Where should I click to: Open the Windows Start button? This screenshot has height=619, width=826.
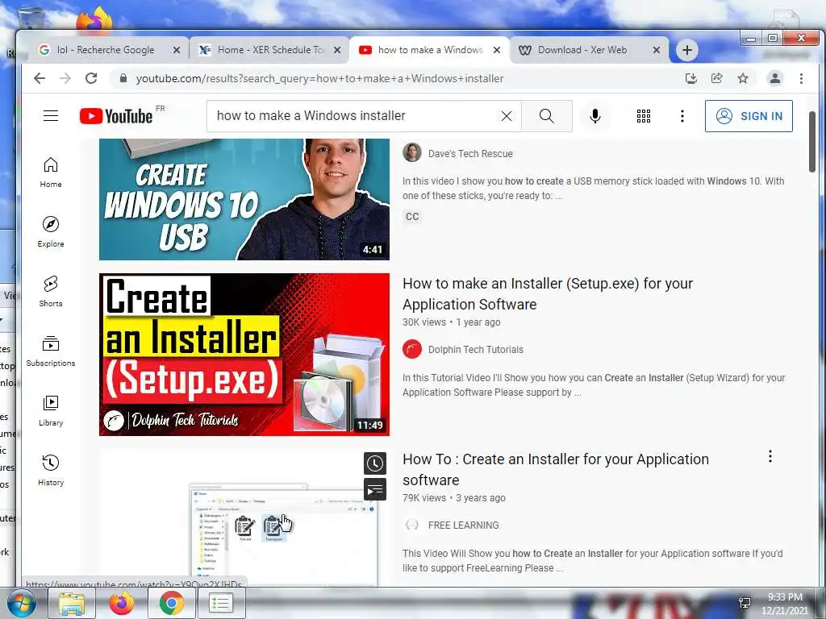coord(21,603)
